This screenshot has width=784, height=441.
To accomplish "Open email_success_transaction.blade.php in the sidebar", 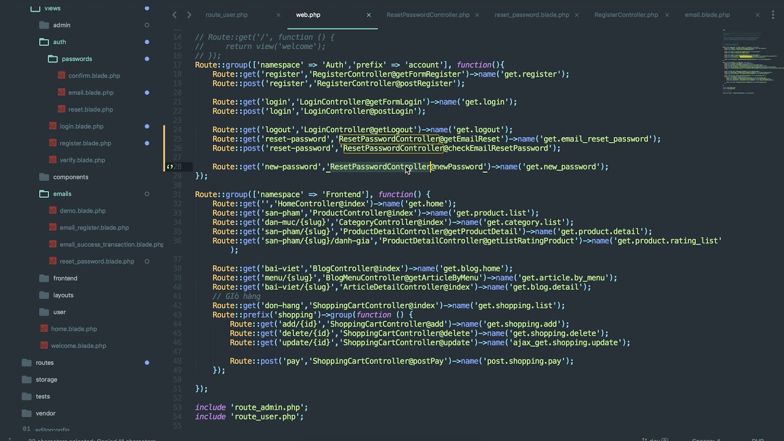I will [x=111, y=244].
